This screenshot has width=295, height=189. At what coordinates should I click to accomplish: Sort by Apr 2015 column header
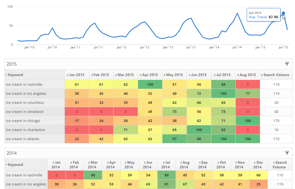coord(150,75)
